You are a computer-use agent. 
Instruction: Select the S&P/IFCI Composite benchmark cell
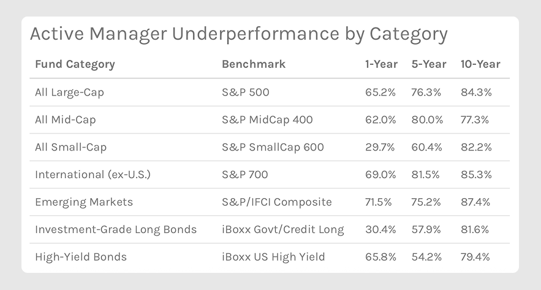276,202
